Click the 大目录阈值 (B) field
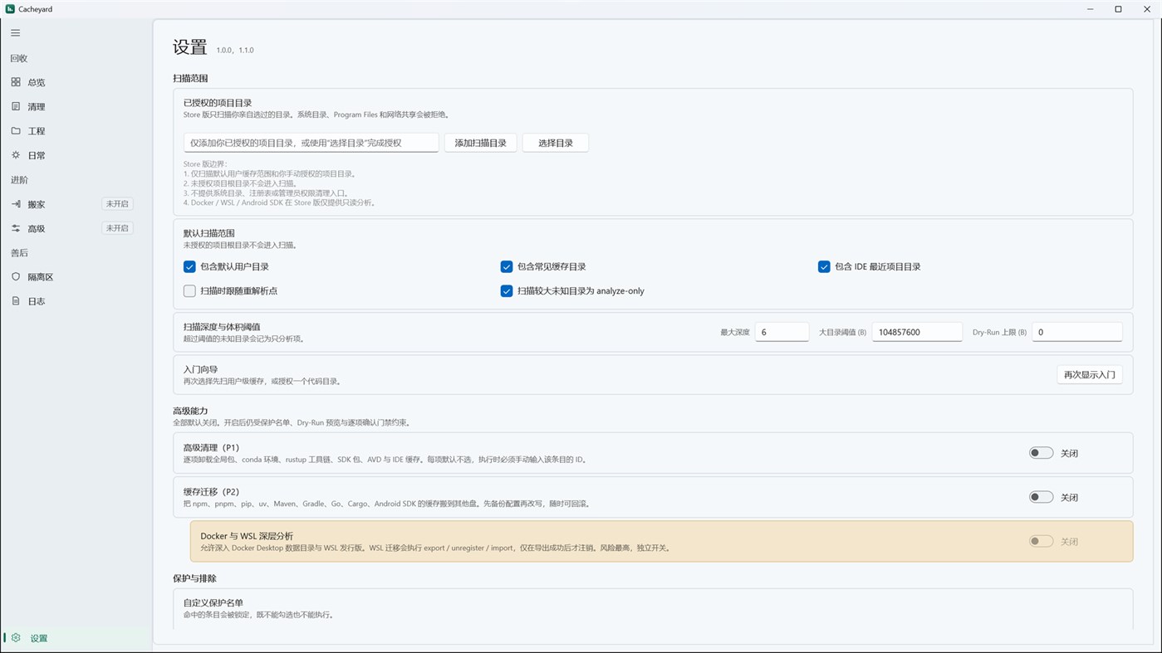This screenshot has width=1162, height=653. (x=917, y=332)
